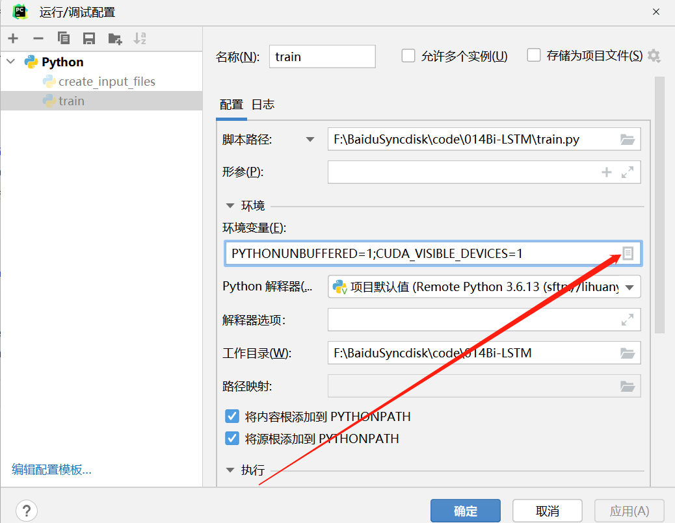Sort configurations alphabetically
The width and height of the screenshot is (675, 523).
[140, 38]
